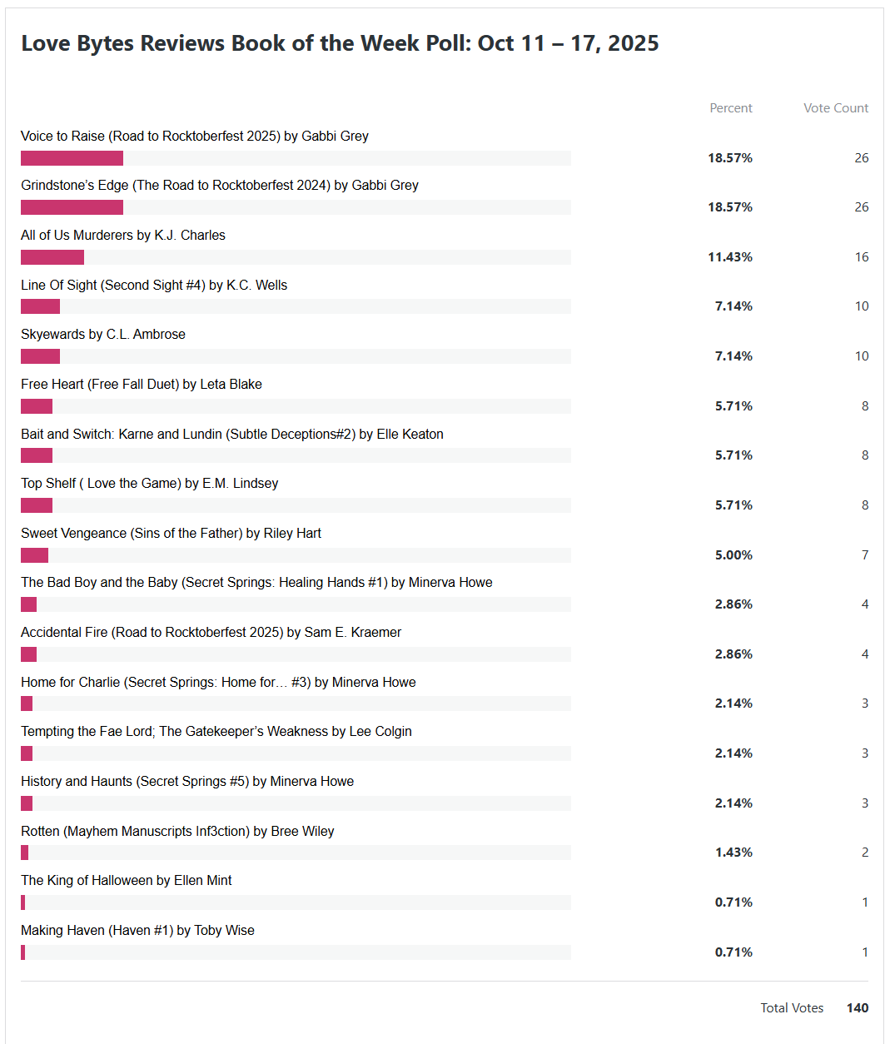Select the 'Voice to Raise' poll entry

(x=195, y=137)
